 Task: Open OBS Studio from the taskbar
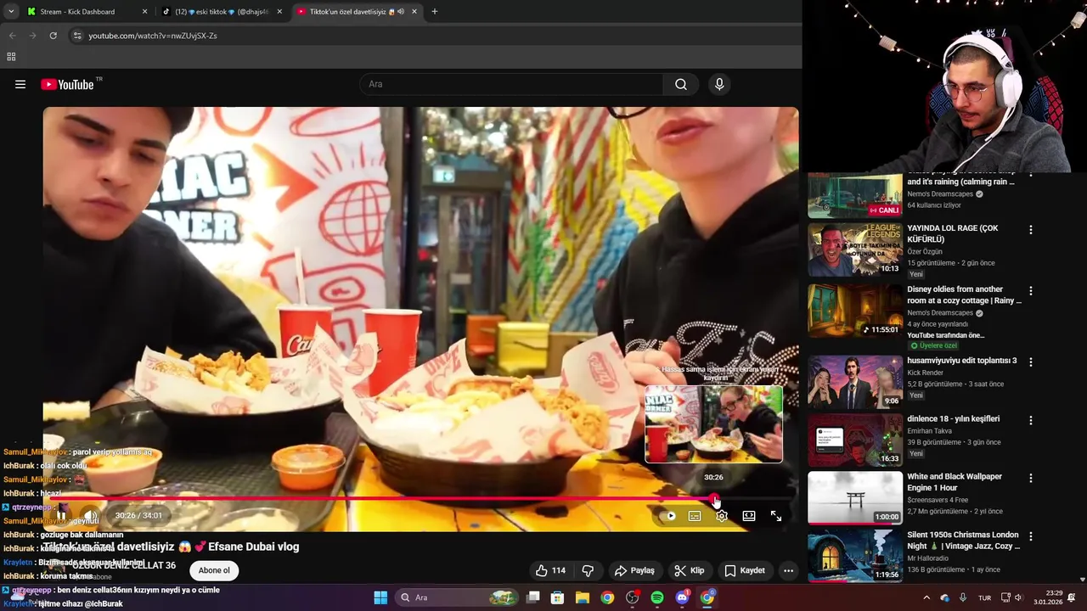tap(632, 597)
